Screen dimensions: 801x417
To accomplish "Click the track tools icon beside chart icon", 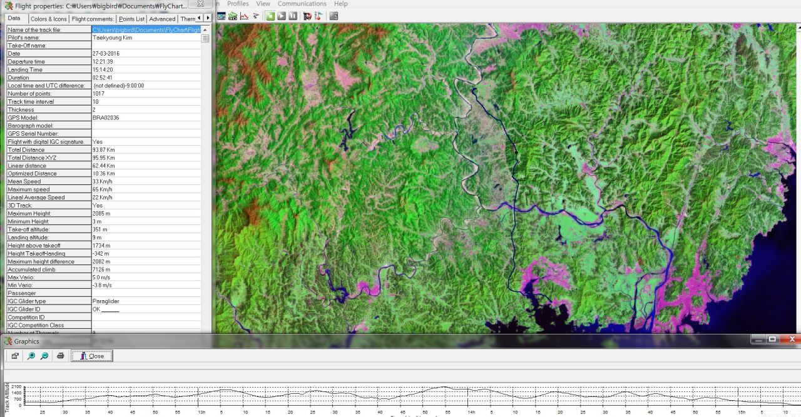I will pyautogui.click(x=255, y=16).
